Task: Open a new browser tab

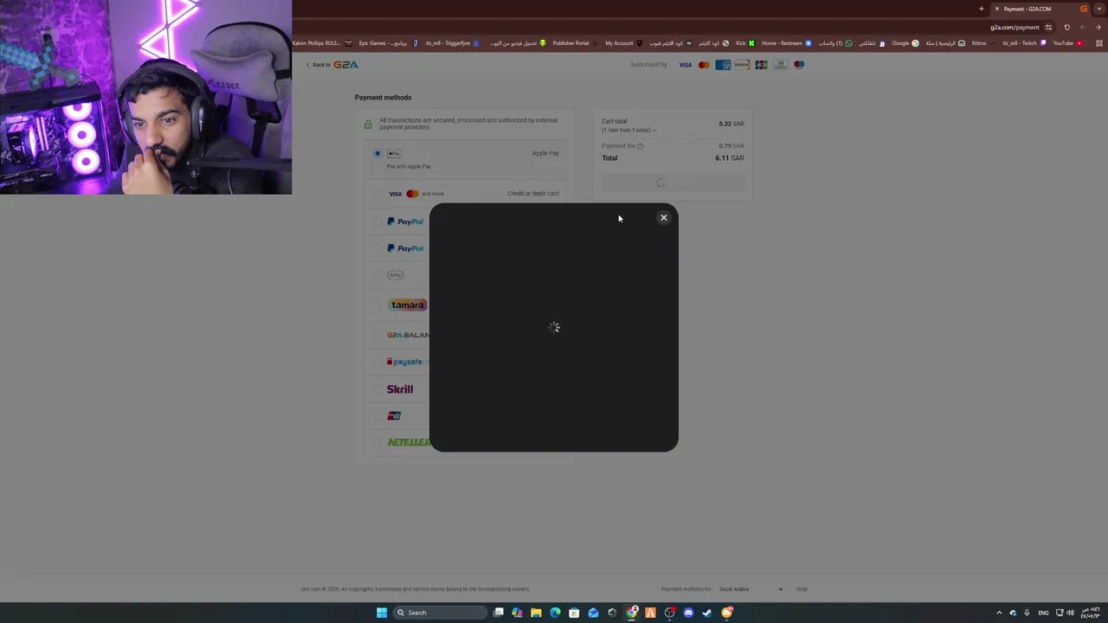Action: (982, 9)
